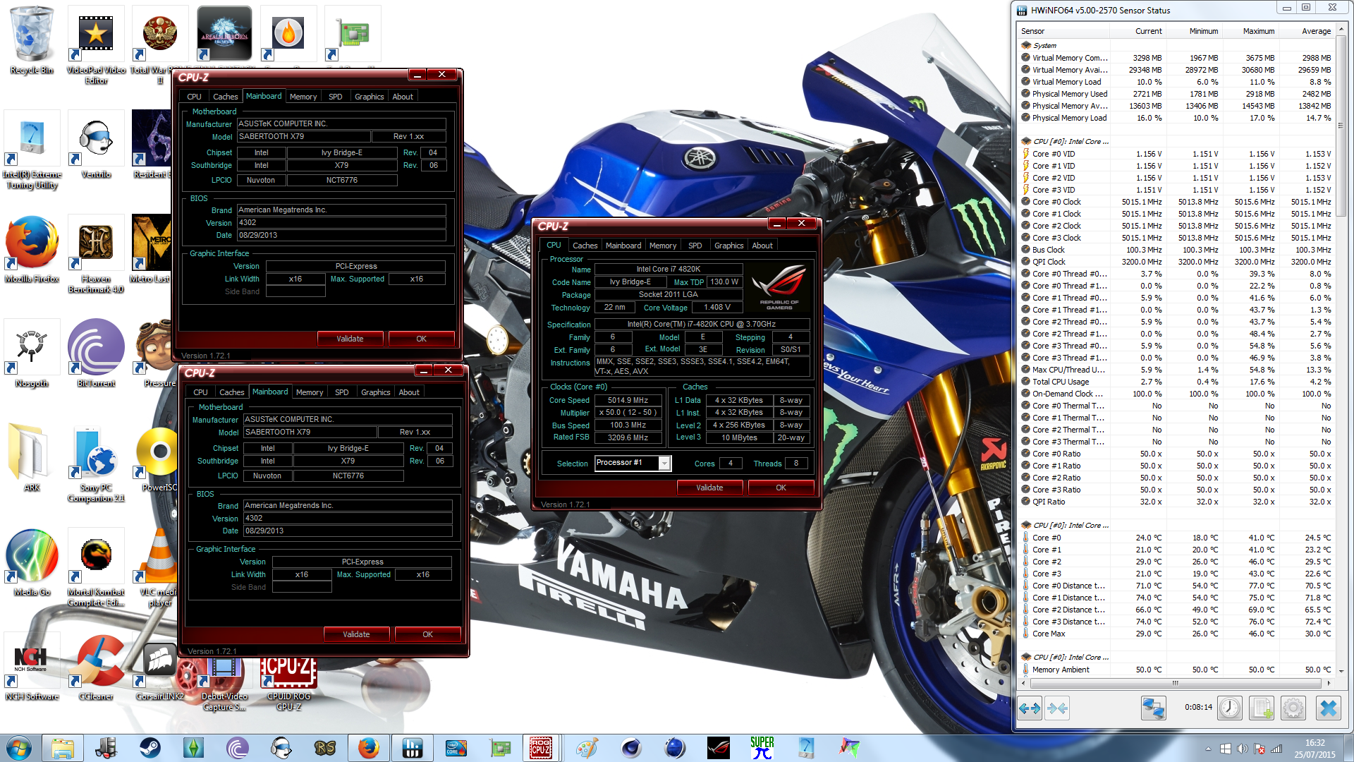Click the HWiNFO horizontal scrollbar thumb
Screen dimensions: 1354x762
click(x=1175, y=683)
